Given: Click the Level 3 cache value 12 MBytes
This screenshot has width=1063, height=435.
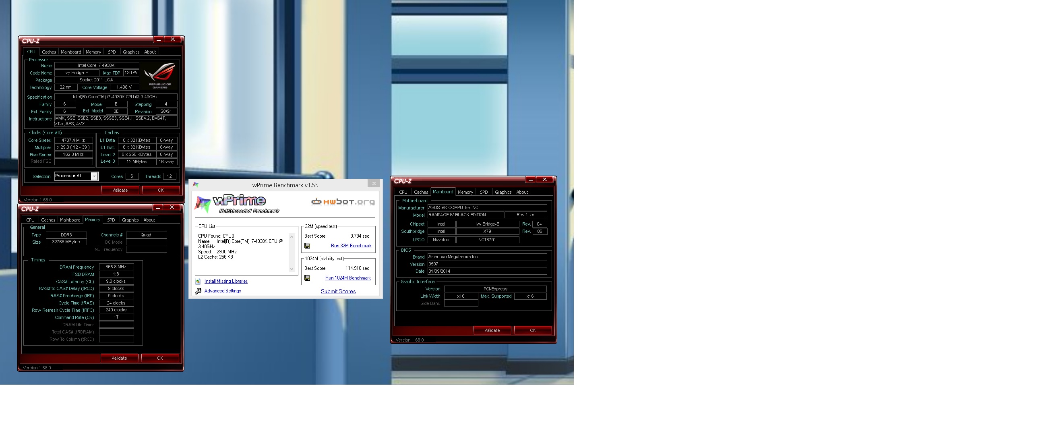Looking at the screenshot, I should (136, 162).
